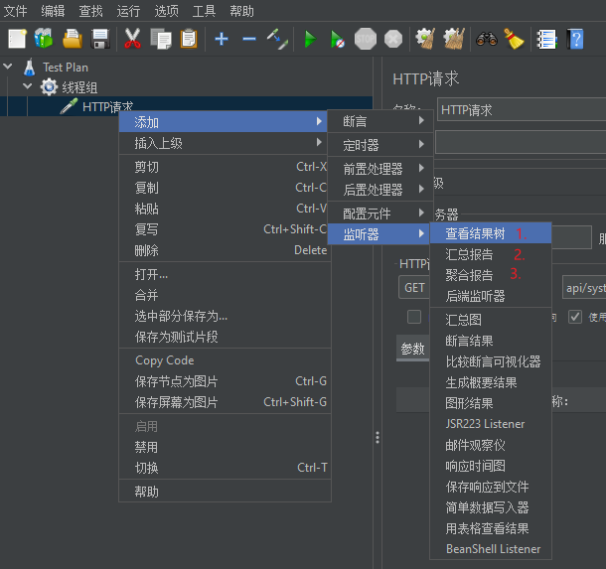Click the Cut scissors icon
The height and width of the screenshot is (569, 606).
(x=132, y=39)
